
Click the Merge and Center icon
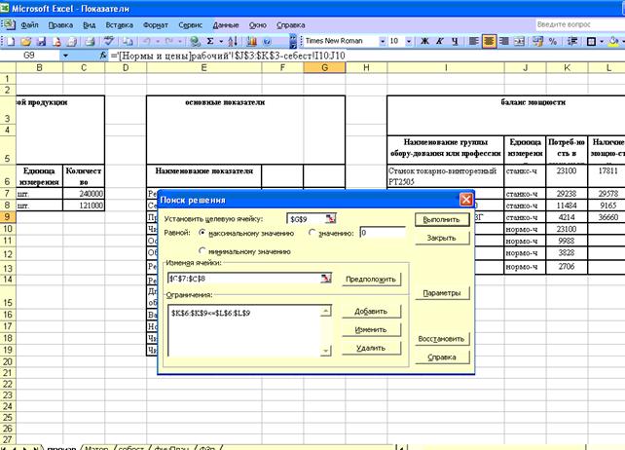tap(519, 41)
